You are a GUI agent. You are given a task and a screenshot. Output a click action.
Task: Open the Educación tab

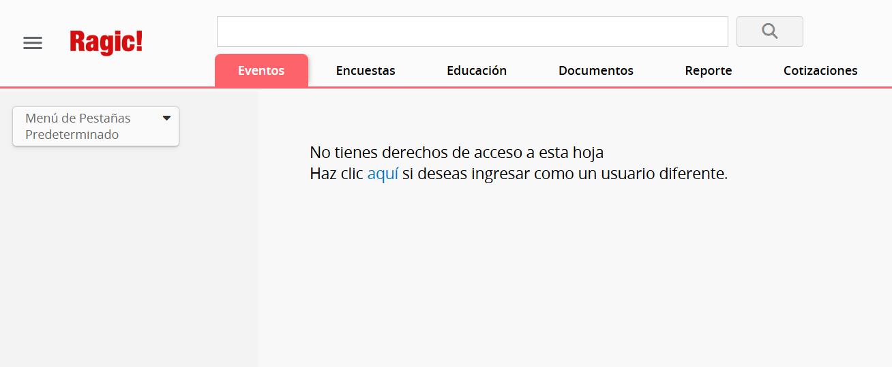pyautogui.click(x=477, y=71)
